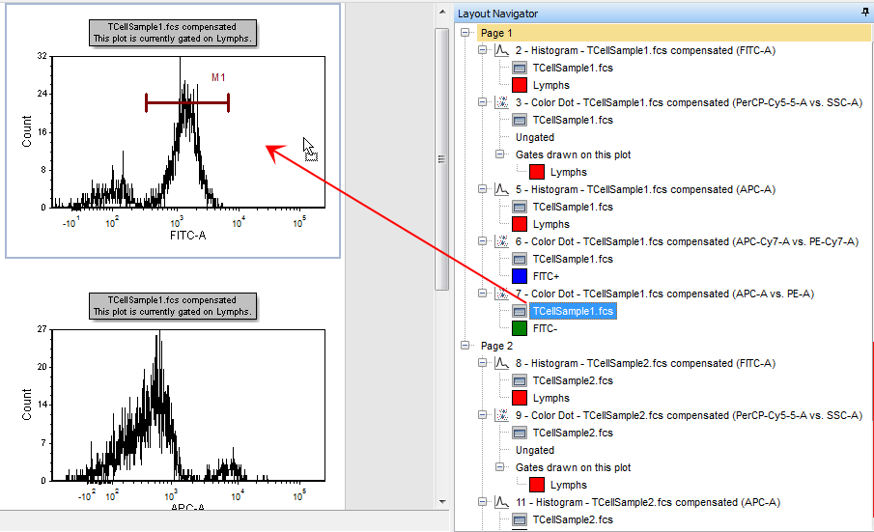Click red Lymphs swatch under plot 2
The image size is (874, 532).
click(519, 85)
